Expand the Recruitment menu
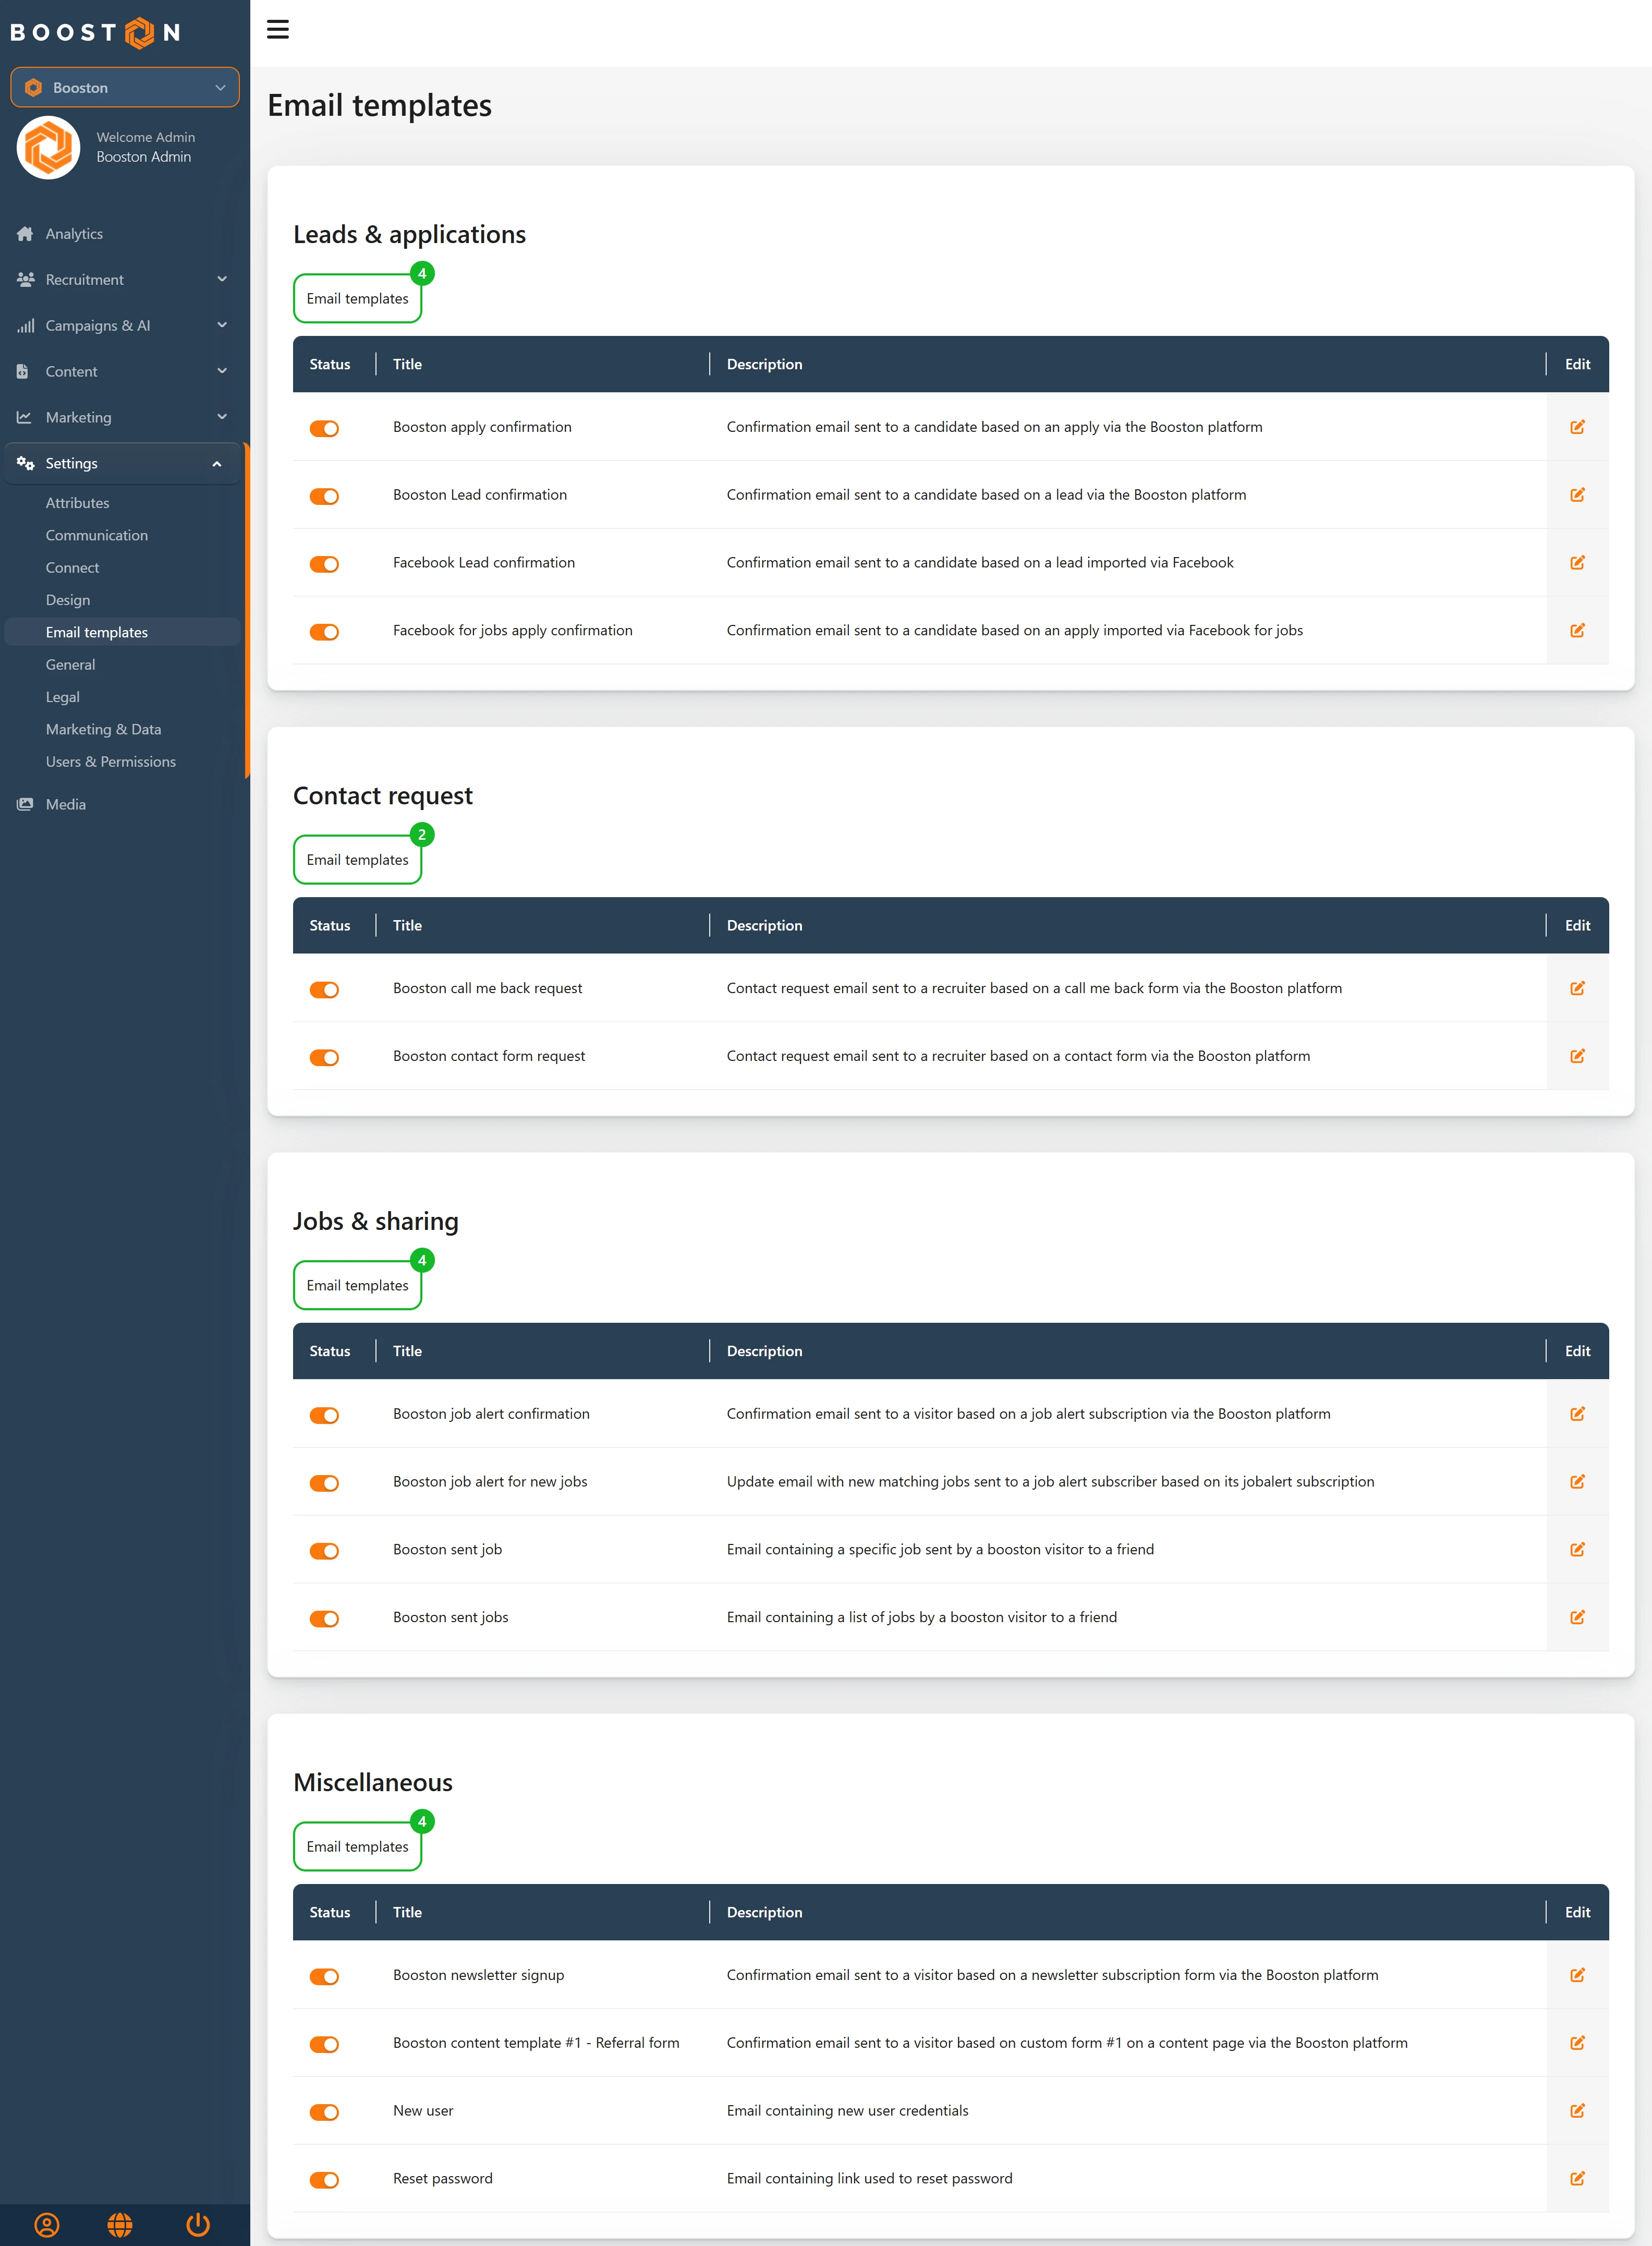This screenshot has width=1652, height=2246. tap(122, 280)
